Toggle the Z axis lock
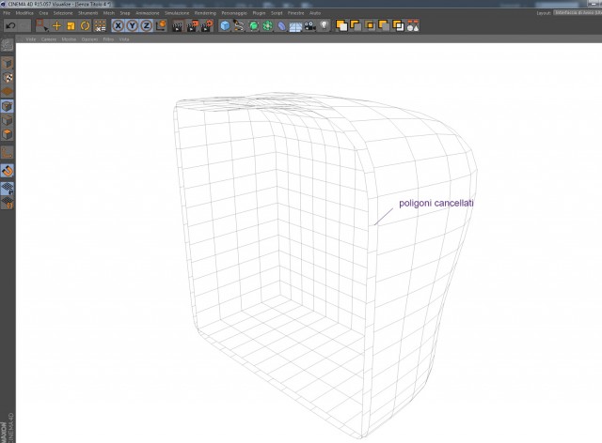Viewport: 602px width, 443px height. (x=147, y=25)
